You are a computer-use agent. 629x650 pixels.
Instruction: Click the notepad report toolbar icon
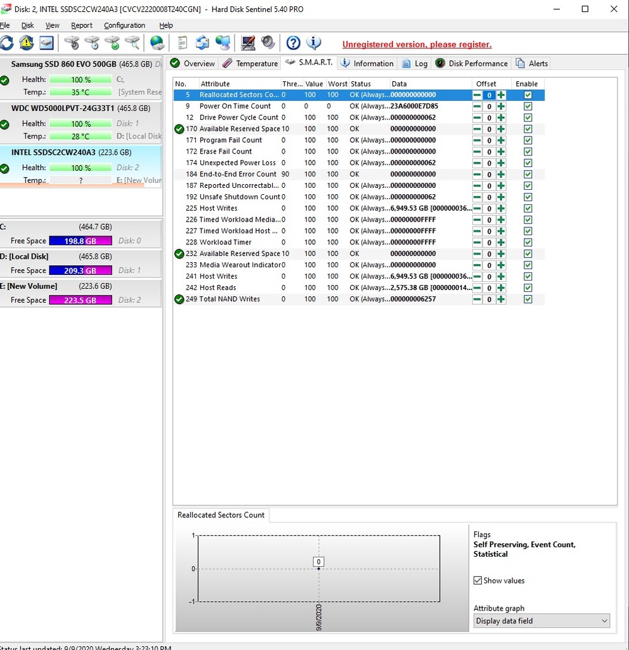(182, 43)
